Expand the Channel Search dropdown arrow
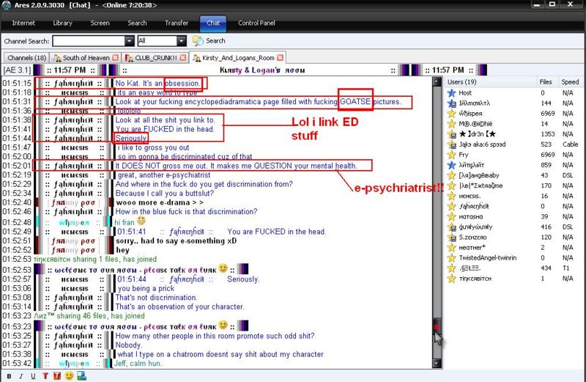Screen dimensions: 586x382 point(129,41)
